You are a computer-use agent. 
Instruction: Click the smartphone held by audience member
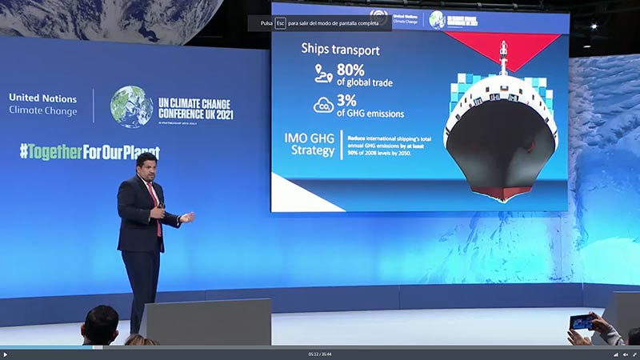[582, 322]
